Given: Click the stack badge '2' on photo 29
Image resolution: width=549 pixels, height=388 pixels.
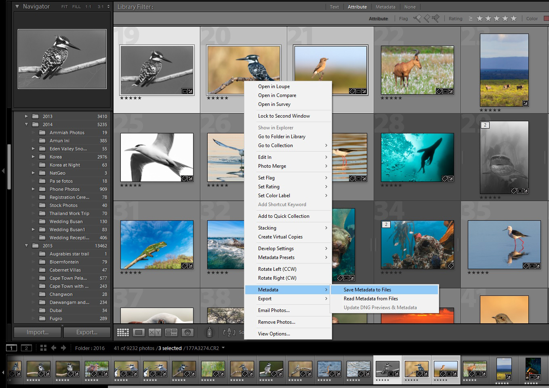Looking at the screenshot, I should [x=485, y=125].
